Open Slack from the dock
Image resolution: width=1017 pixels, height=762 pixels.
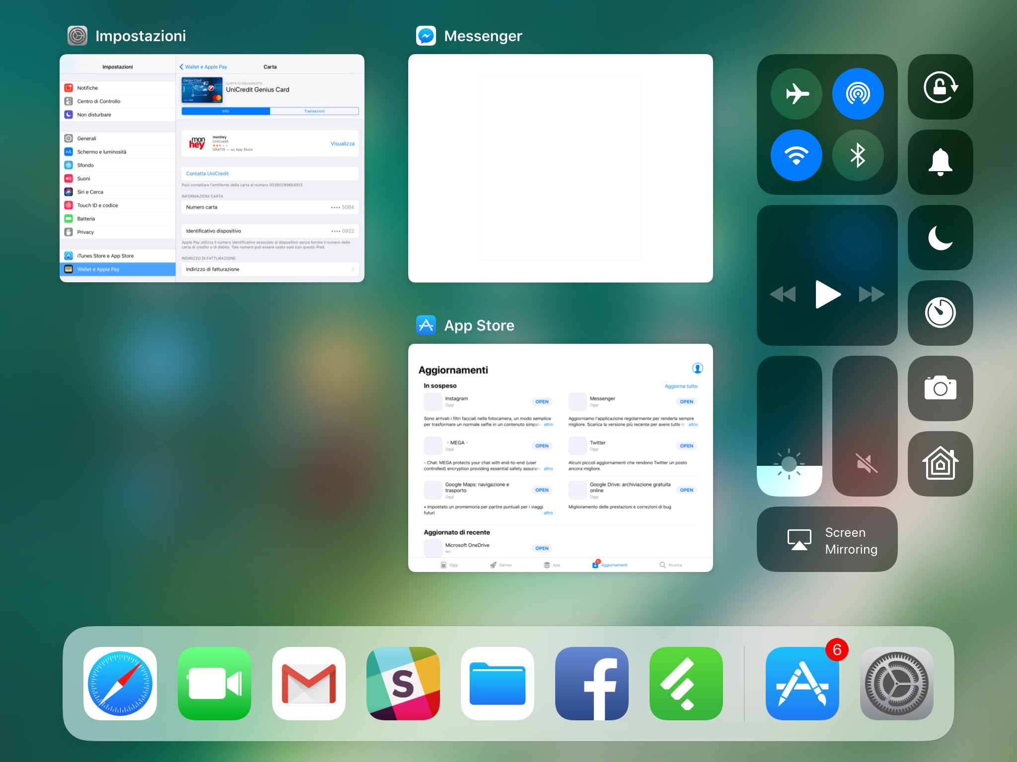[403, 684]
